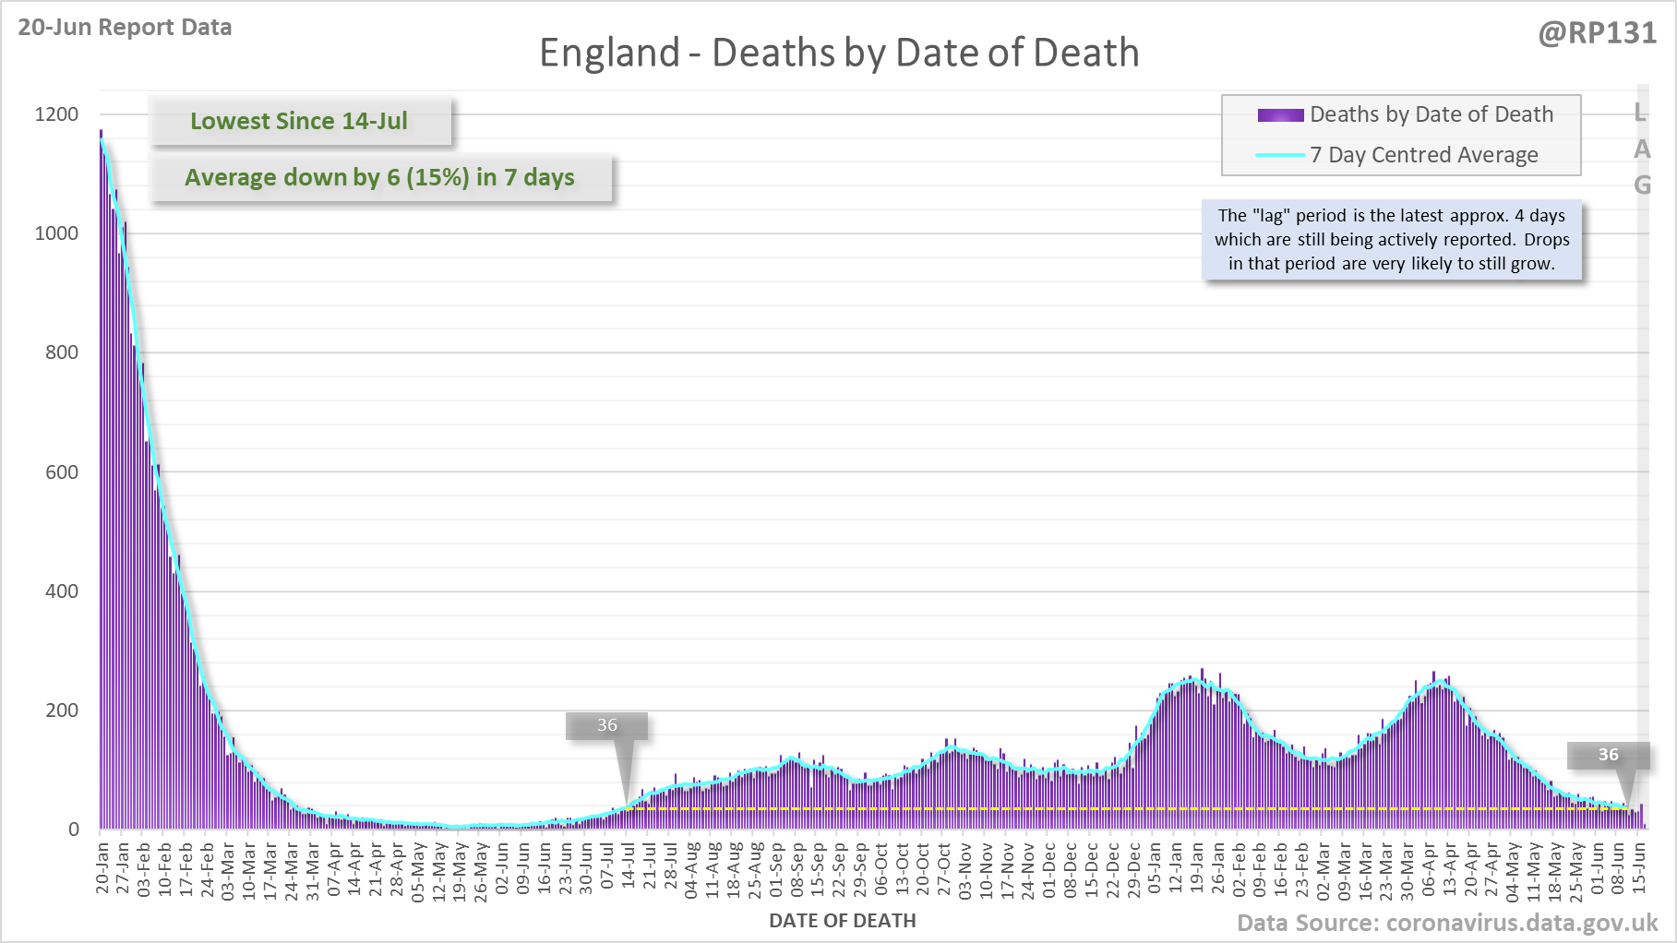Click the 14-Jul date on the horizontal axis
This screenshot has width=1677, height=943.
[628, 867]
